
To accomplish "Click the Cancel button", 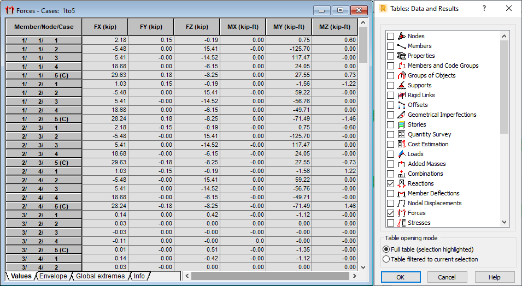I will tap(447, 277).
